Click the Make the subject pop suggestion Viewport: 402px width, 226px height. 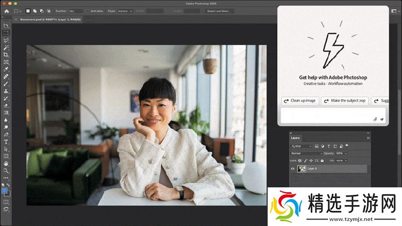(x=344, y=101)
